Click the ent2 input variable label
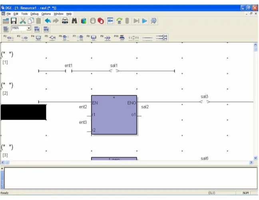The width and height of the screenshot is (259, 200). [x=83, y=107]
